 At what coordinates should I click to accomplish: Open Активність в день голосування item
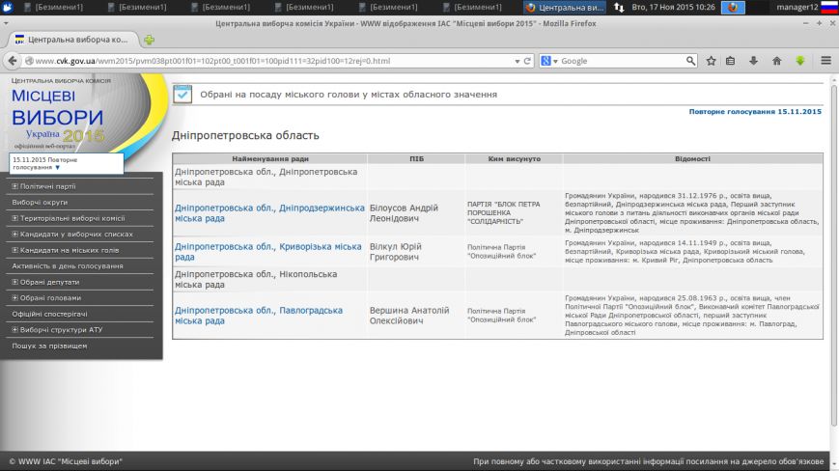pos(68,265)
